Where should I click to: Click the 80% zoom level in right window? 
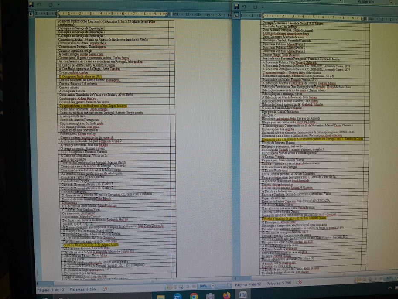389,278
